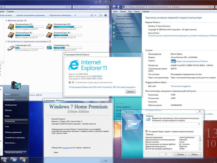Click the refresh icon beside Explorer address bar
217x163 pixels.
[x=70, y=7]
